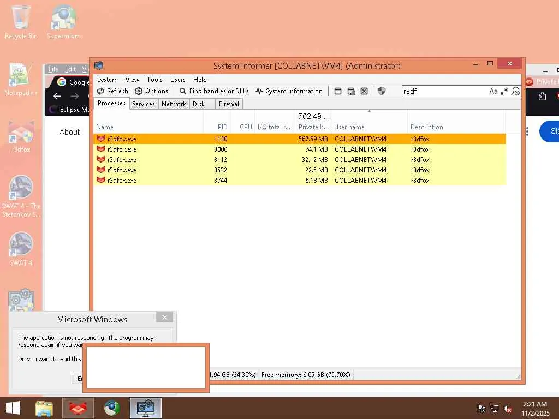
Task: Click the r3dfox icon on PID 3112 row
Action: click(101, 159)
